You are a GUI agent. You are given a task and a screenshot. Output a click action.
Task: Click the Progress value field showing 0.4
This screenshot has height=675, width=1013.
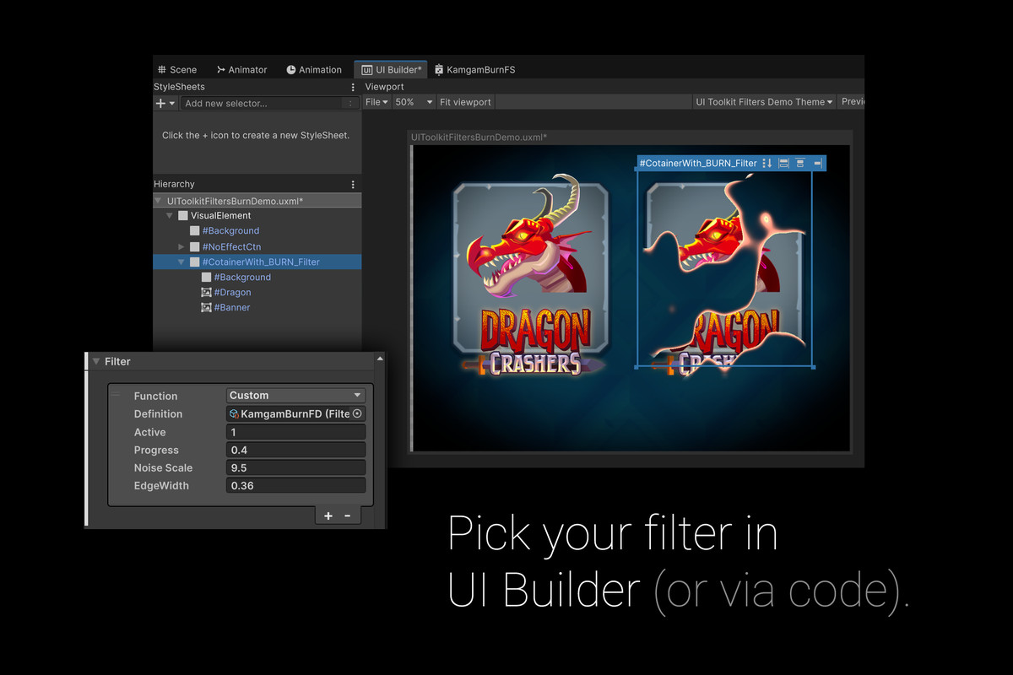point(295,450)
